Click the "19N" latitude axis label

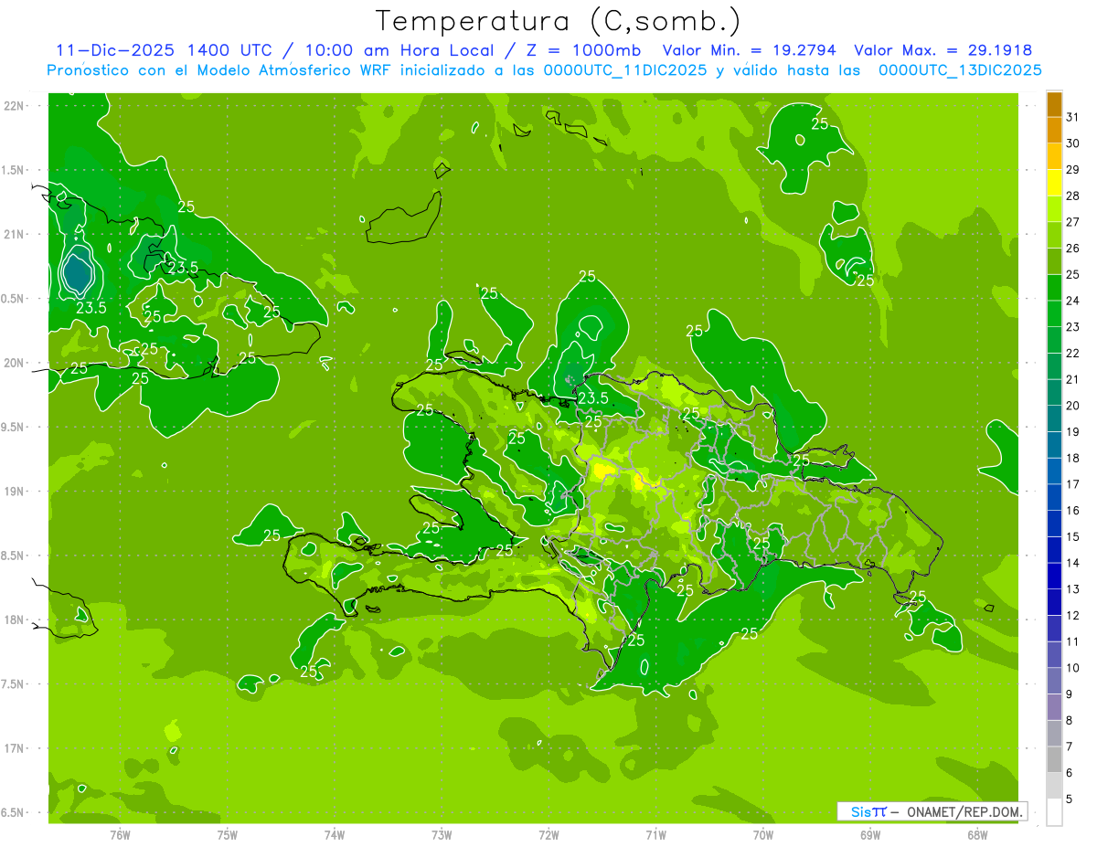click(15, 491)
